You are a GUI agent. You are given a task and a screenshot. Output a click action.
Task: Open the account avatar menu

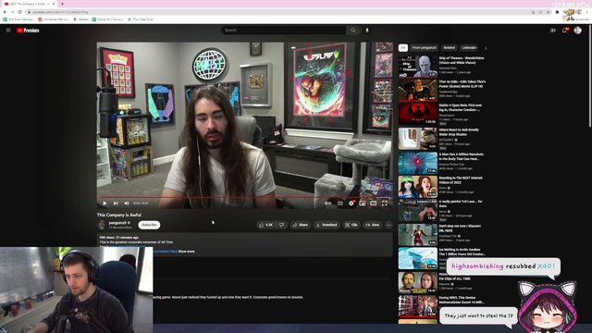pyautogui.click(x=577, y=31)
